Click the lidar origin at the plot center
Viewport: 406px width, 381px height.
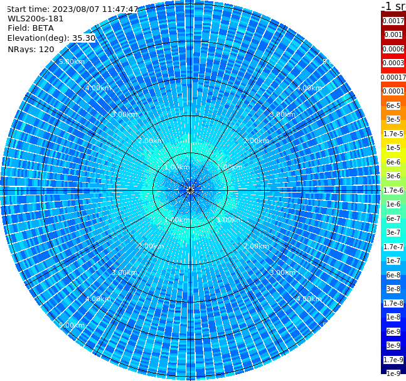(x=190, y=191)
